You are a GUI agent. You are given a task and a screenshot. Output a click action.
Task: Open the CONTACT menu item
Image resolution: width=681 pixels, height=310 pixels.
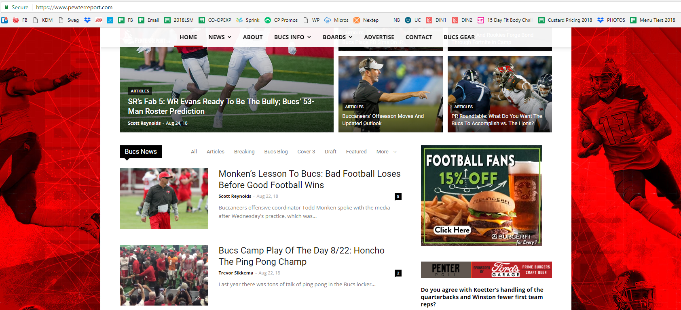pyautogui.click(x=419, y=37)
